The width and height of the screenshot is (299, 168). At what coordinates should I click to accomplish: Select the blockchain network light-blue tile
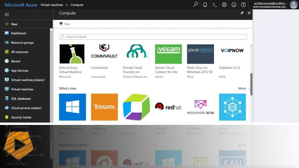pos(232,107)
